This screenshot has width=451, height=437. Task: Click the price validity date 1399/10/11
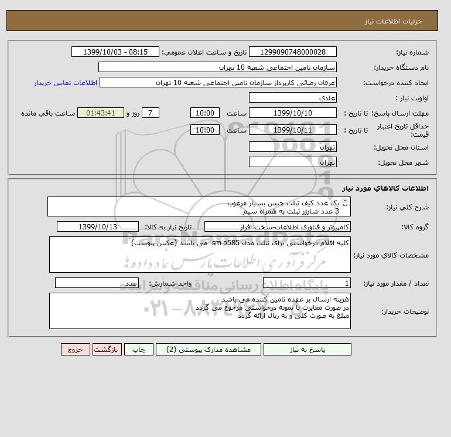292,130
